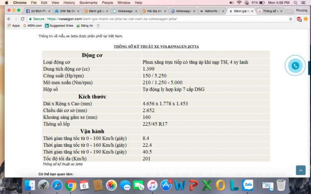This screenshot has height=194, width=311.
Task: Click the 'Tự động ly hợp kép 7 cấp DSG' cell
Action: (x=206, y=89)
